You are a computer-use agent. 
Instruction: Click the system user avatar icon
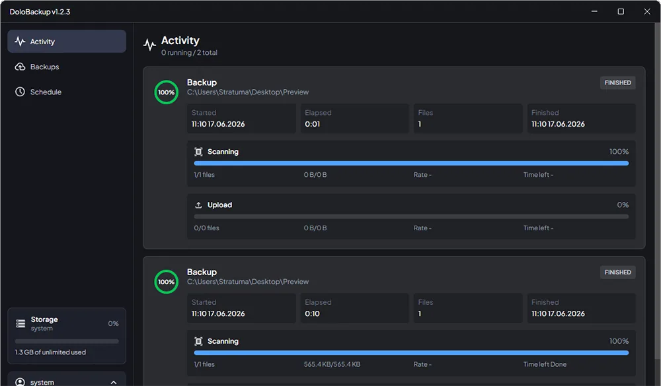pyautogui.click(x=20, y=382)
